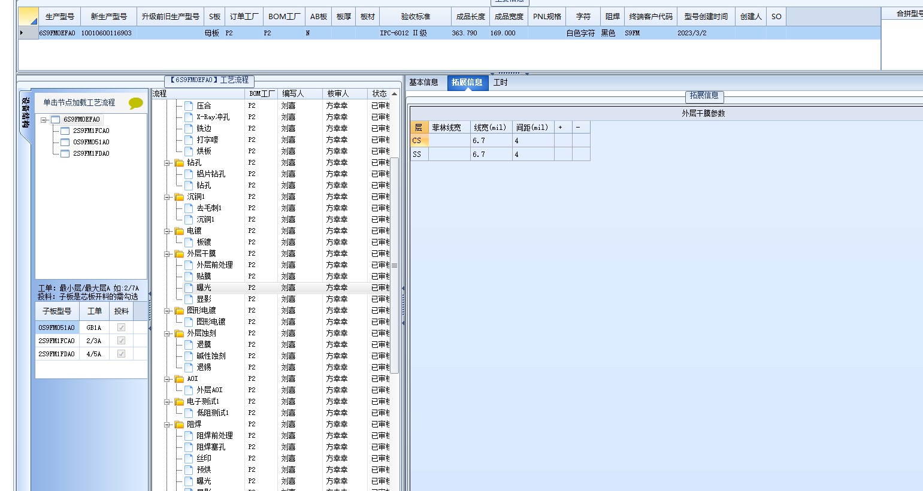This screenshot has height=491, width=923.
Task: Click the 外层蚀刻 folder icon
Action: (x=179, y=334)
